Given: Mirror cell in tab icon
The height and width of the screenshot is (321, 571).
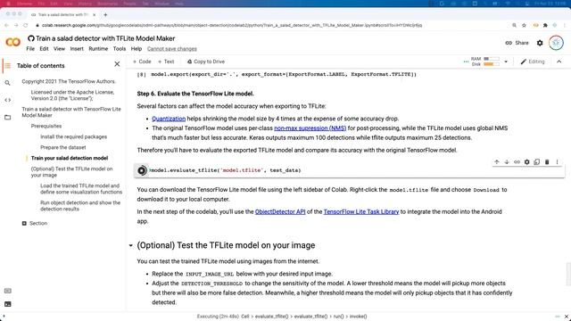Looking at the screenshot, I should [x=537, y=162].
